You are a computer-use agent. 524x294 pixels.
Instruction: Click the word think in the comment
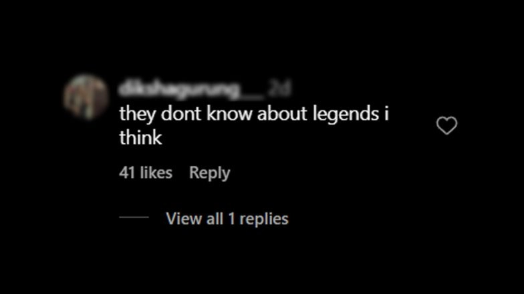(140, 137)
